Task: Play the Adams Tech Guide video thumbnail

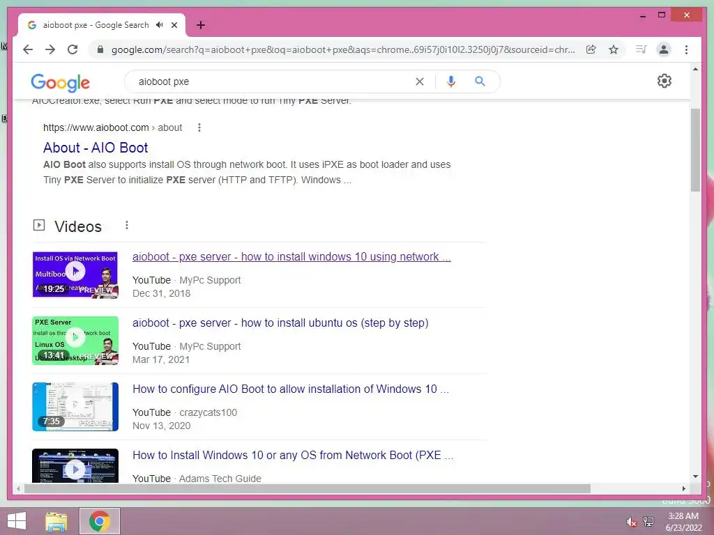Action: (75, 466)
